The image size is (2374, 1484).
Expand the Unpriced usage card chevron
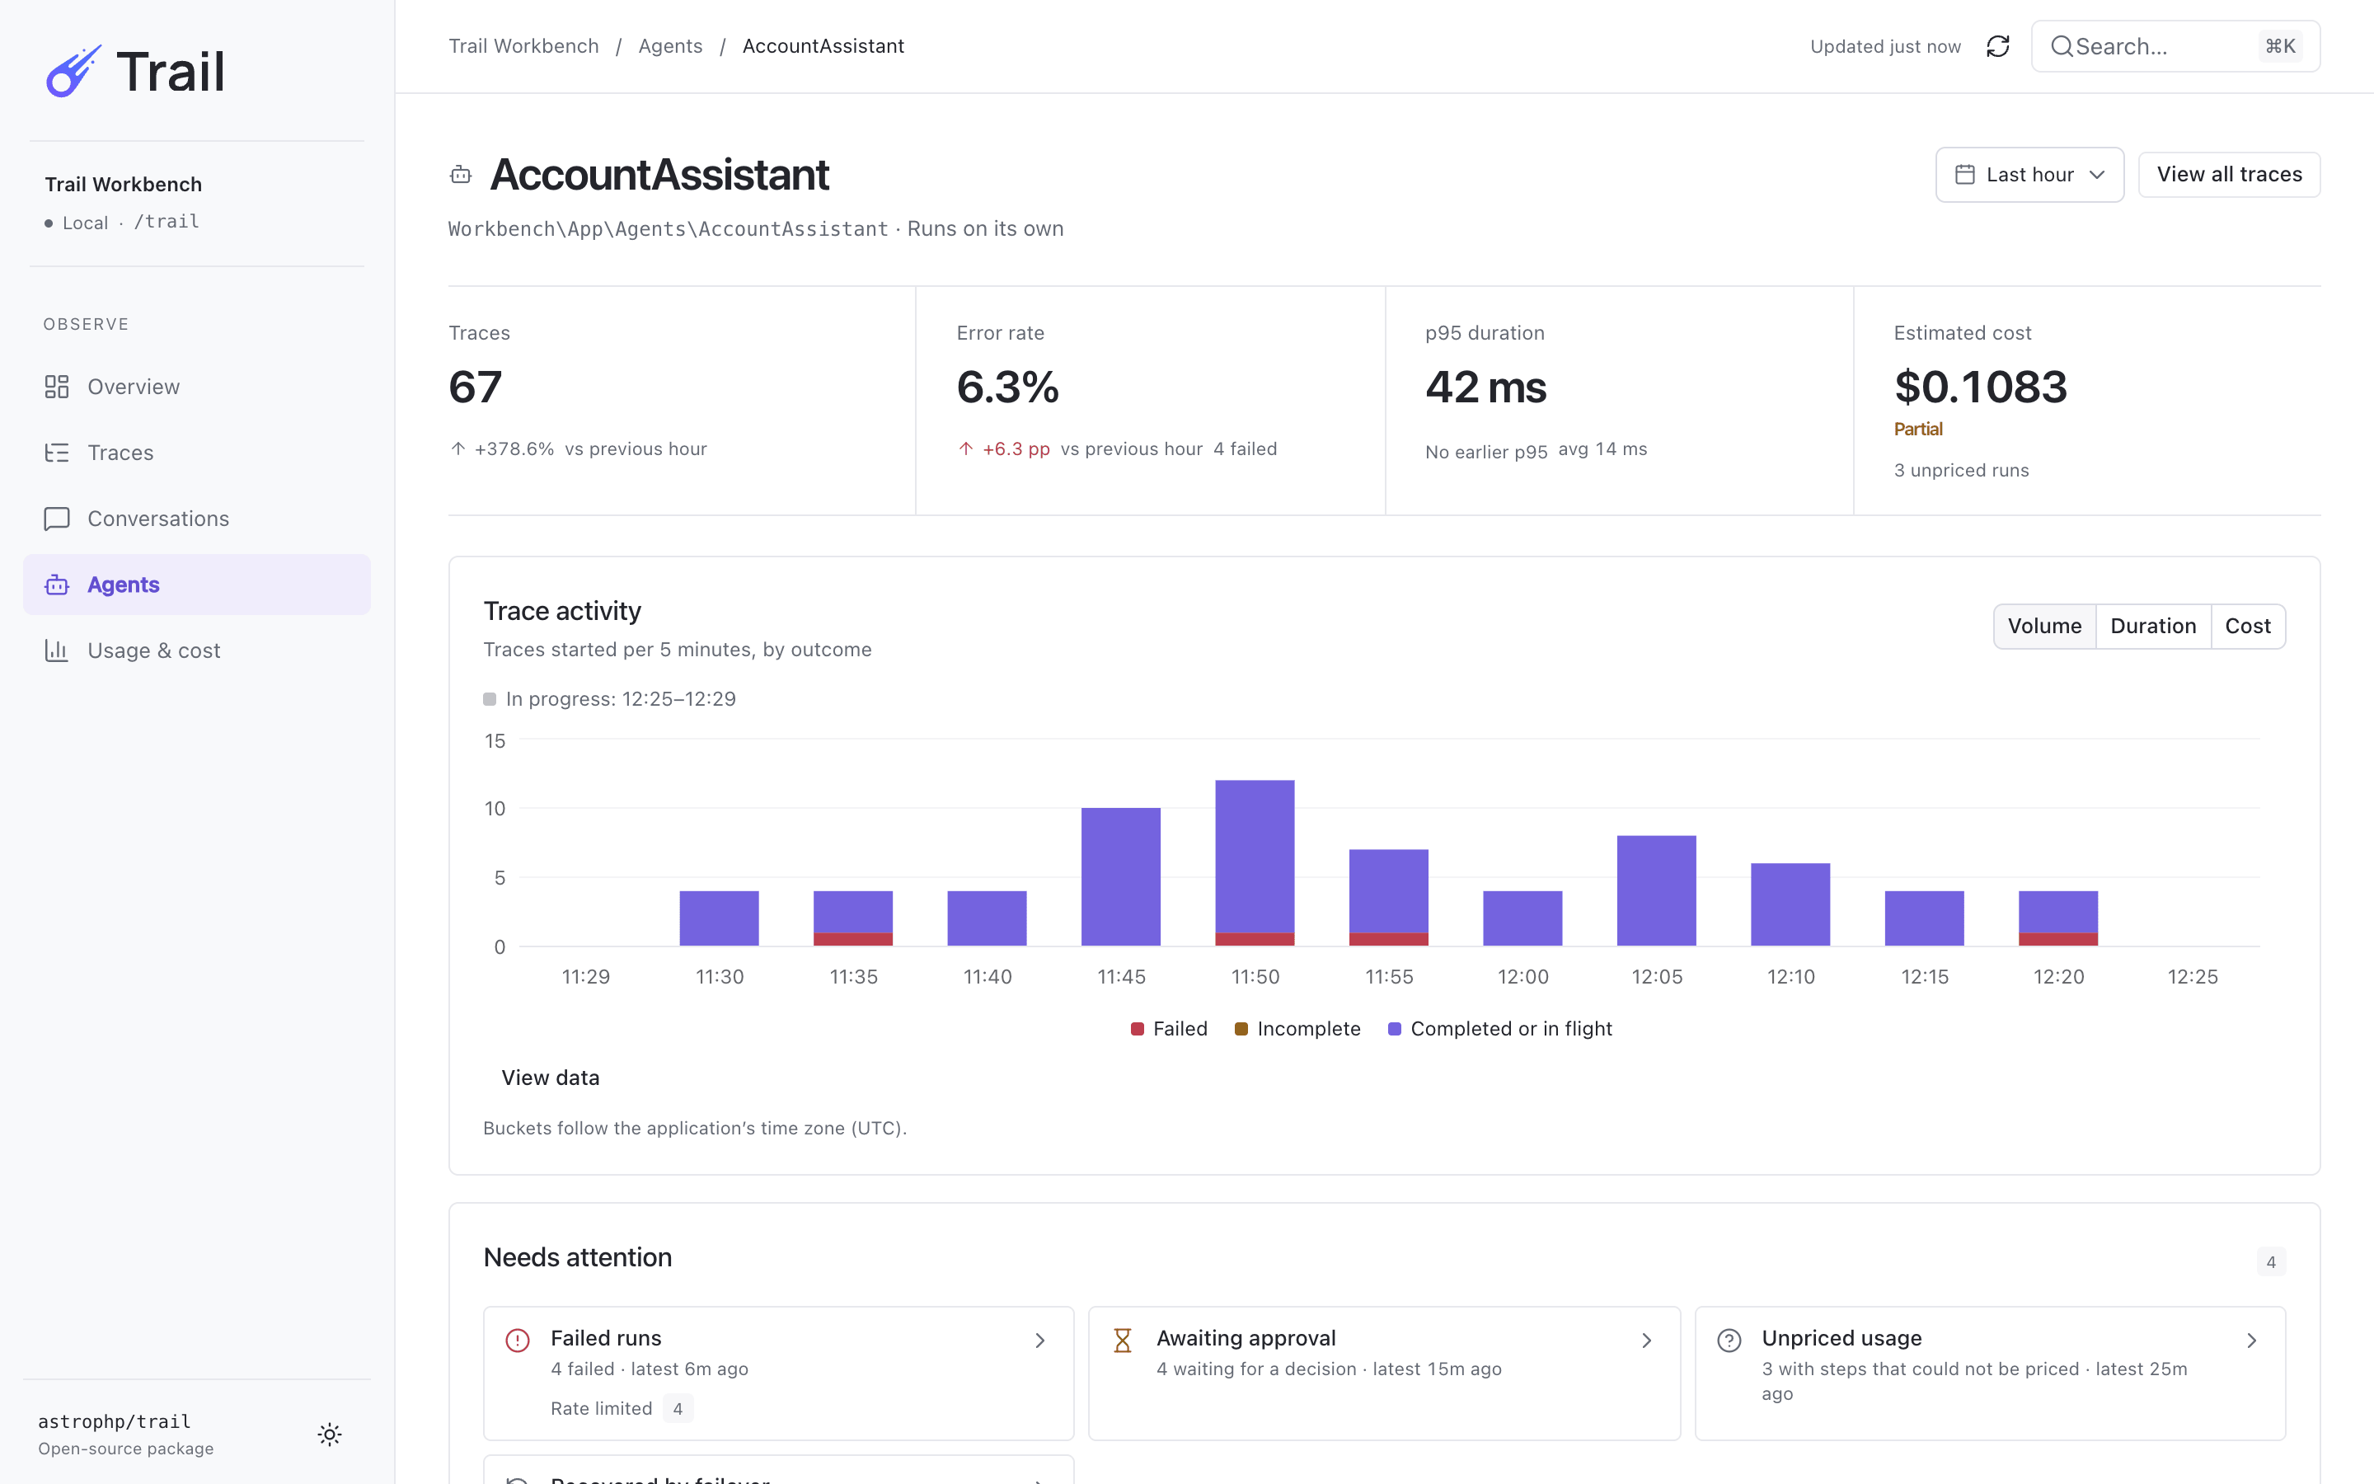click(x=2251, y=1340)
